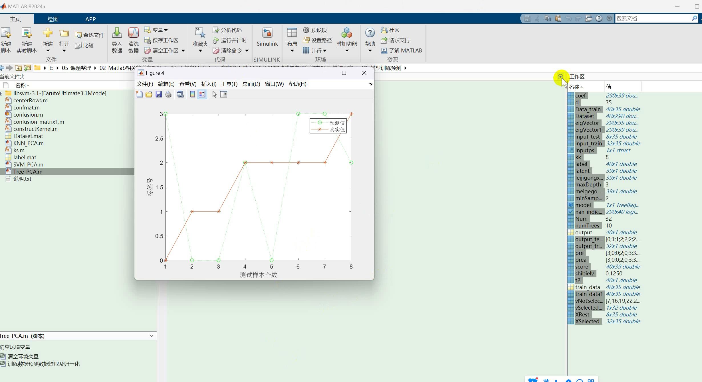Click the New Figure icon in Figure 4
702x382 pixels.
click(139, 94)
